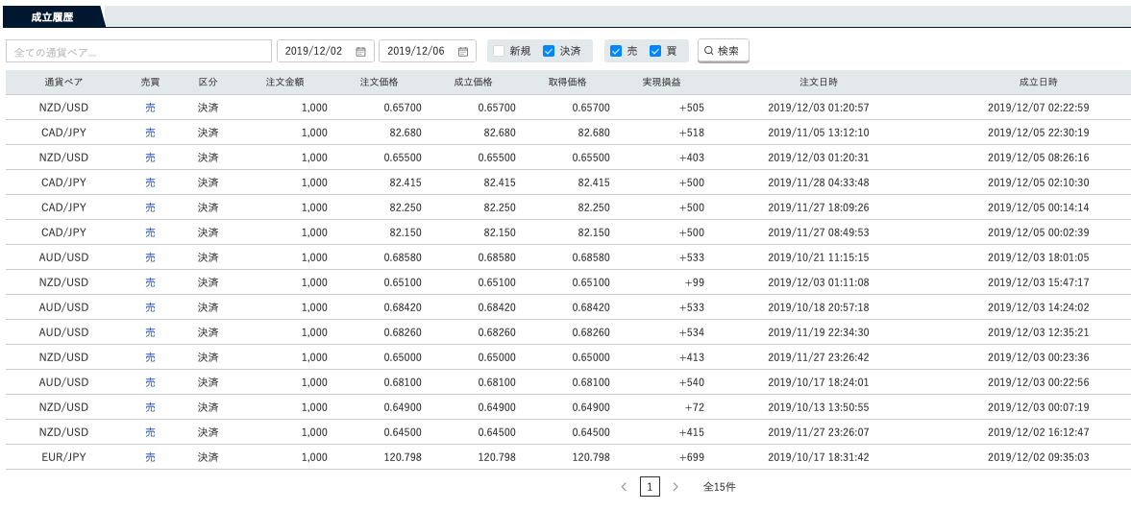Click 売 link in 82.680 CAD/JPY row

point(150,133)
